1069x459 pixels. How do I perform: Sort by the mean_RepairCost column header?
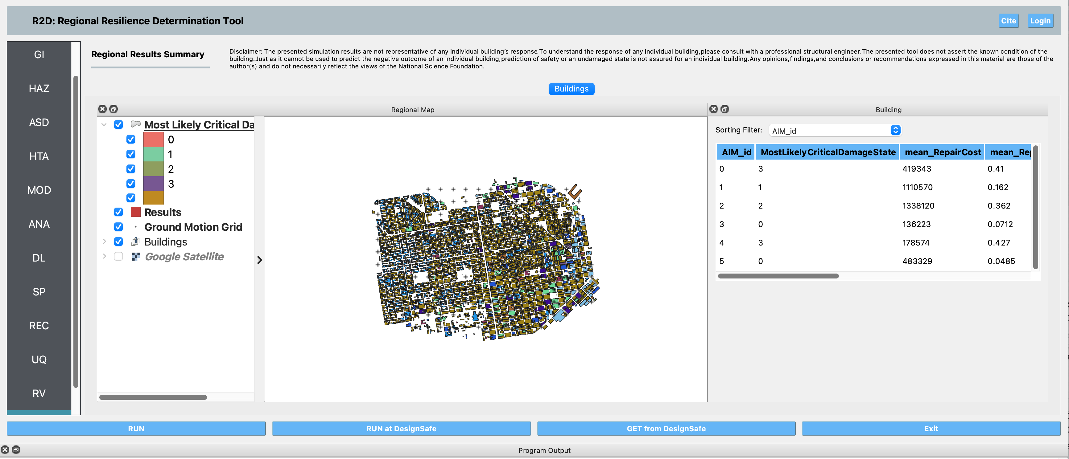click(x=943, y=152)
